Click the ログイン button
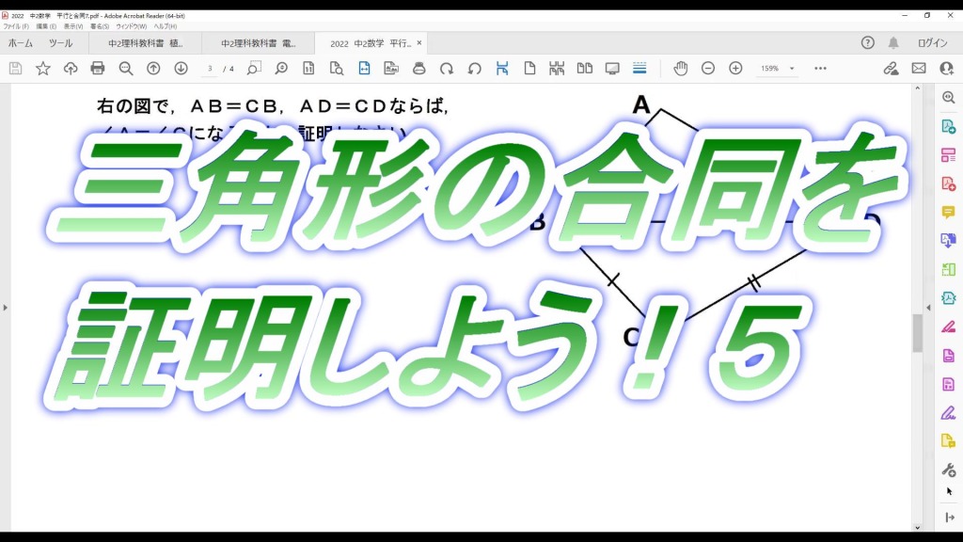Image resolution: width=963 pixels, height=542 pixels. tap(932, 43)
